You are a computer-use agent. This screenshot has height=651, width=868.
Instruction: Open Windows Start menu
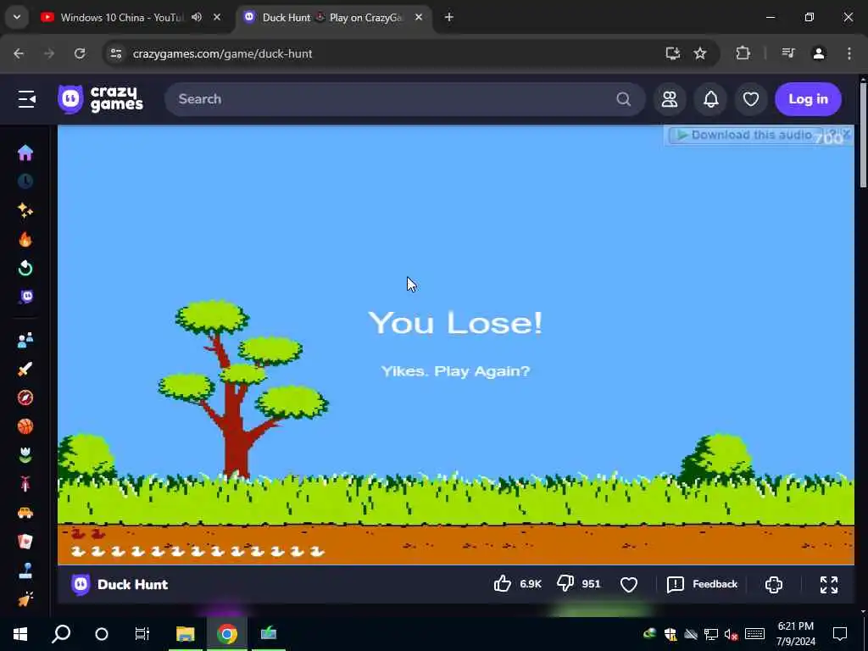coord(20,633)
